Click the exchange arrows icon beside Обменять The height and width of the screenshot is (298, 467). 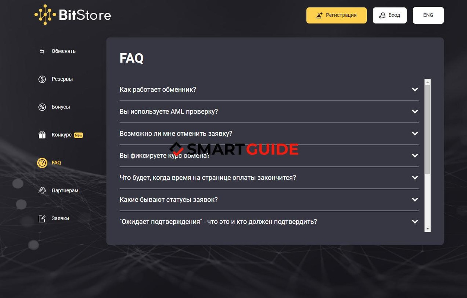click(x=42, y=51)
